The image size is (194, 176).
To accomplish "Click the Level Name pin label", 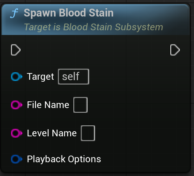I will point(52,133).
